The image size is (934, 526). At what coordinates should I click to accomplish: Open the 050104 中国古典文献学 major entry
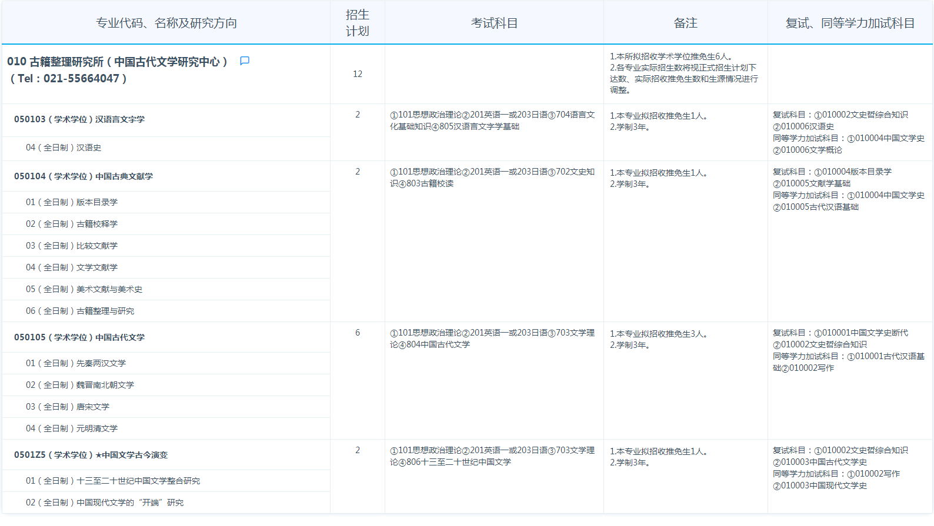84,176
